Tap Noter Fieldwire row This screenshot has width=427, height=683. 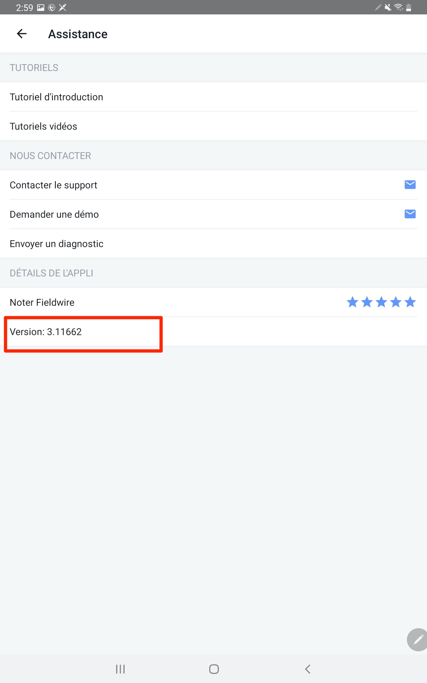click(x=213, y=302)
